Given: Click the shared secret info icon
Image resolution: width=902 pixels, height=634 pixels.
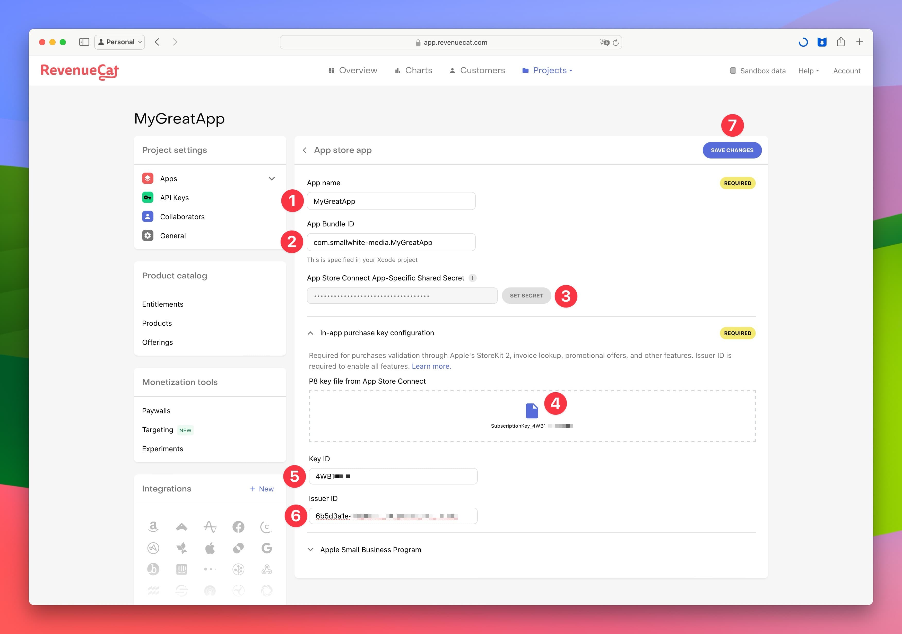Looking at the screenshot, I should tap(473, 278).
